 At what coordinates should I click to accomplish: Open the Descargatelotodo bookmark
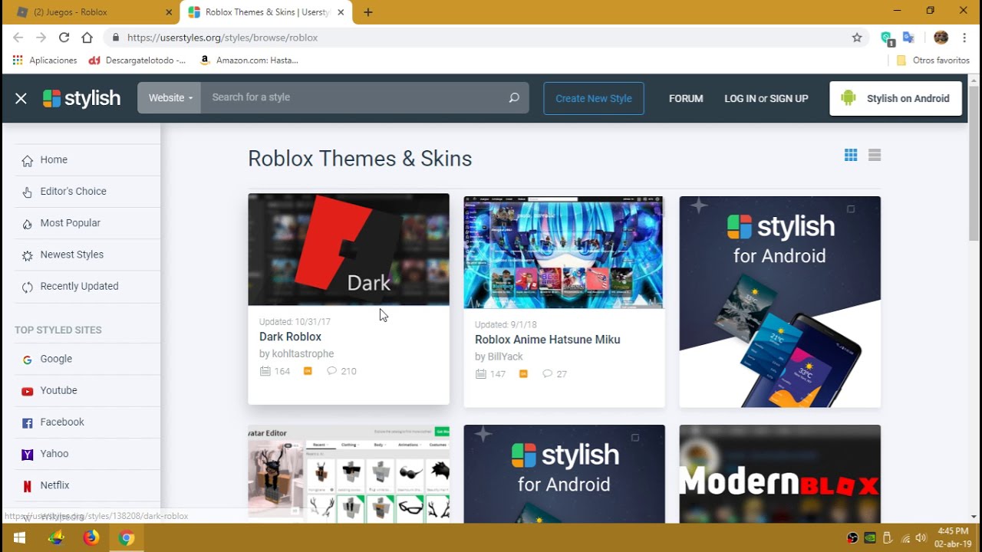pyautogui.click(x=137, y=60)
